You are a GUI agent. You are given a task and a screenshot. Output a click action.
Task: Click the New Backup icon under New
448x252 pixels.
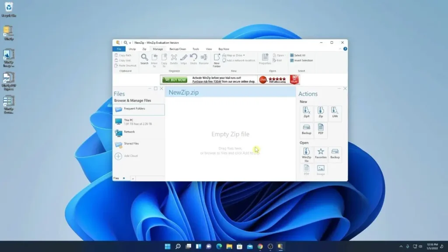[306, 129]
